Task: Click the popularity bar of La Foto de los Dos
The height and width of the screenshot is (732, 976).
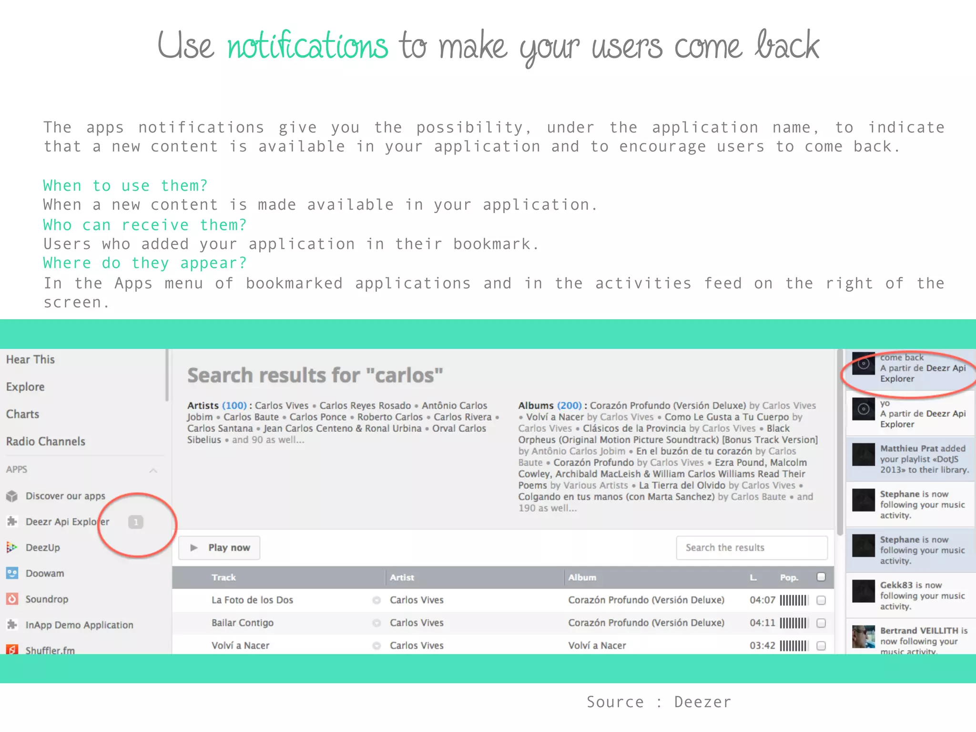Action: 793,600
